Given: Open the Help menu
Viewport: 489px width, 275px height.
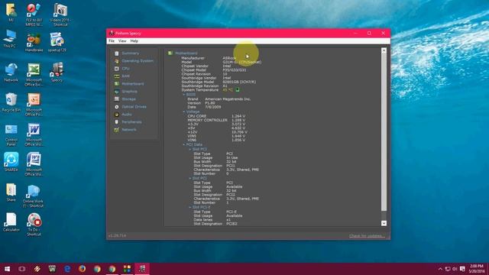Looking at the screenshot, I should (x=134, y=40).
